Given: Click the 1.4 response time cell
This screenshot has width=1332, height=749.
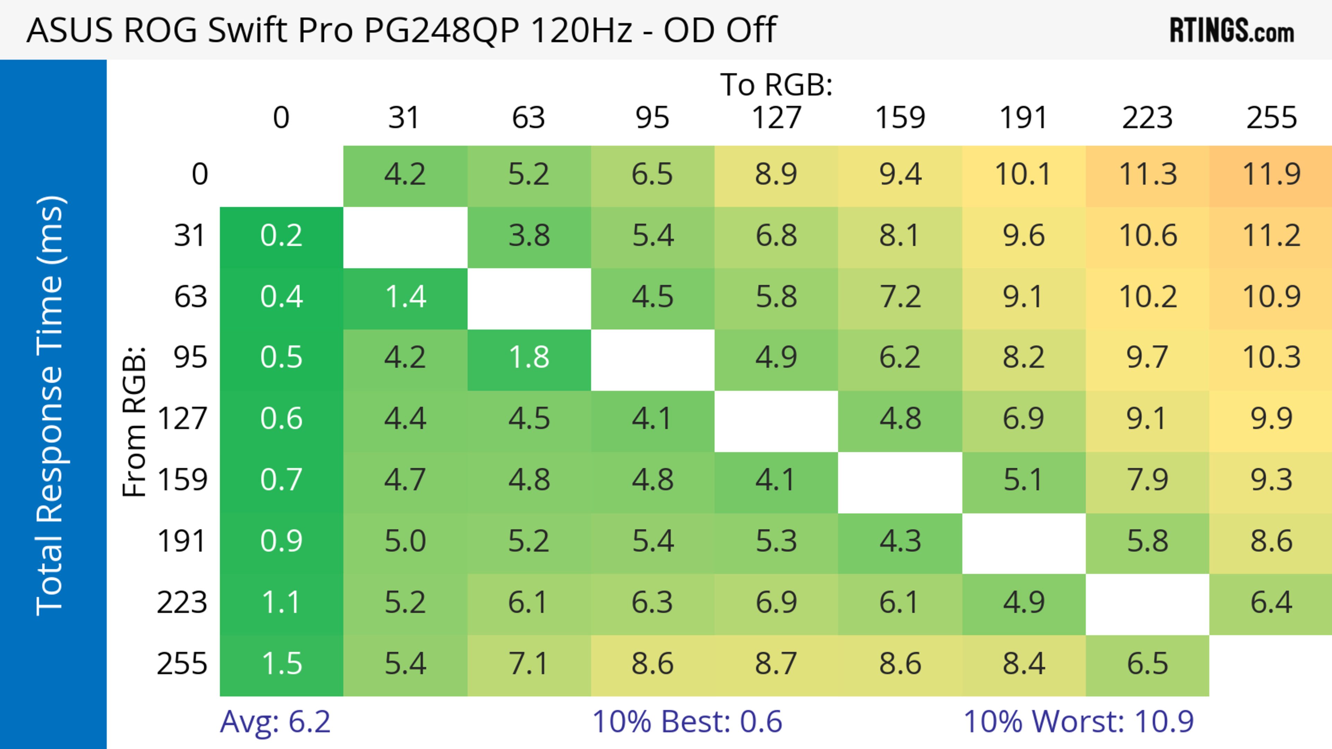Looking at the screenshot, I should click(405, 297).
